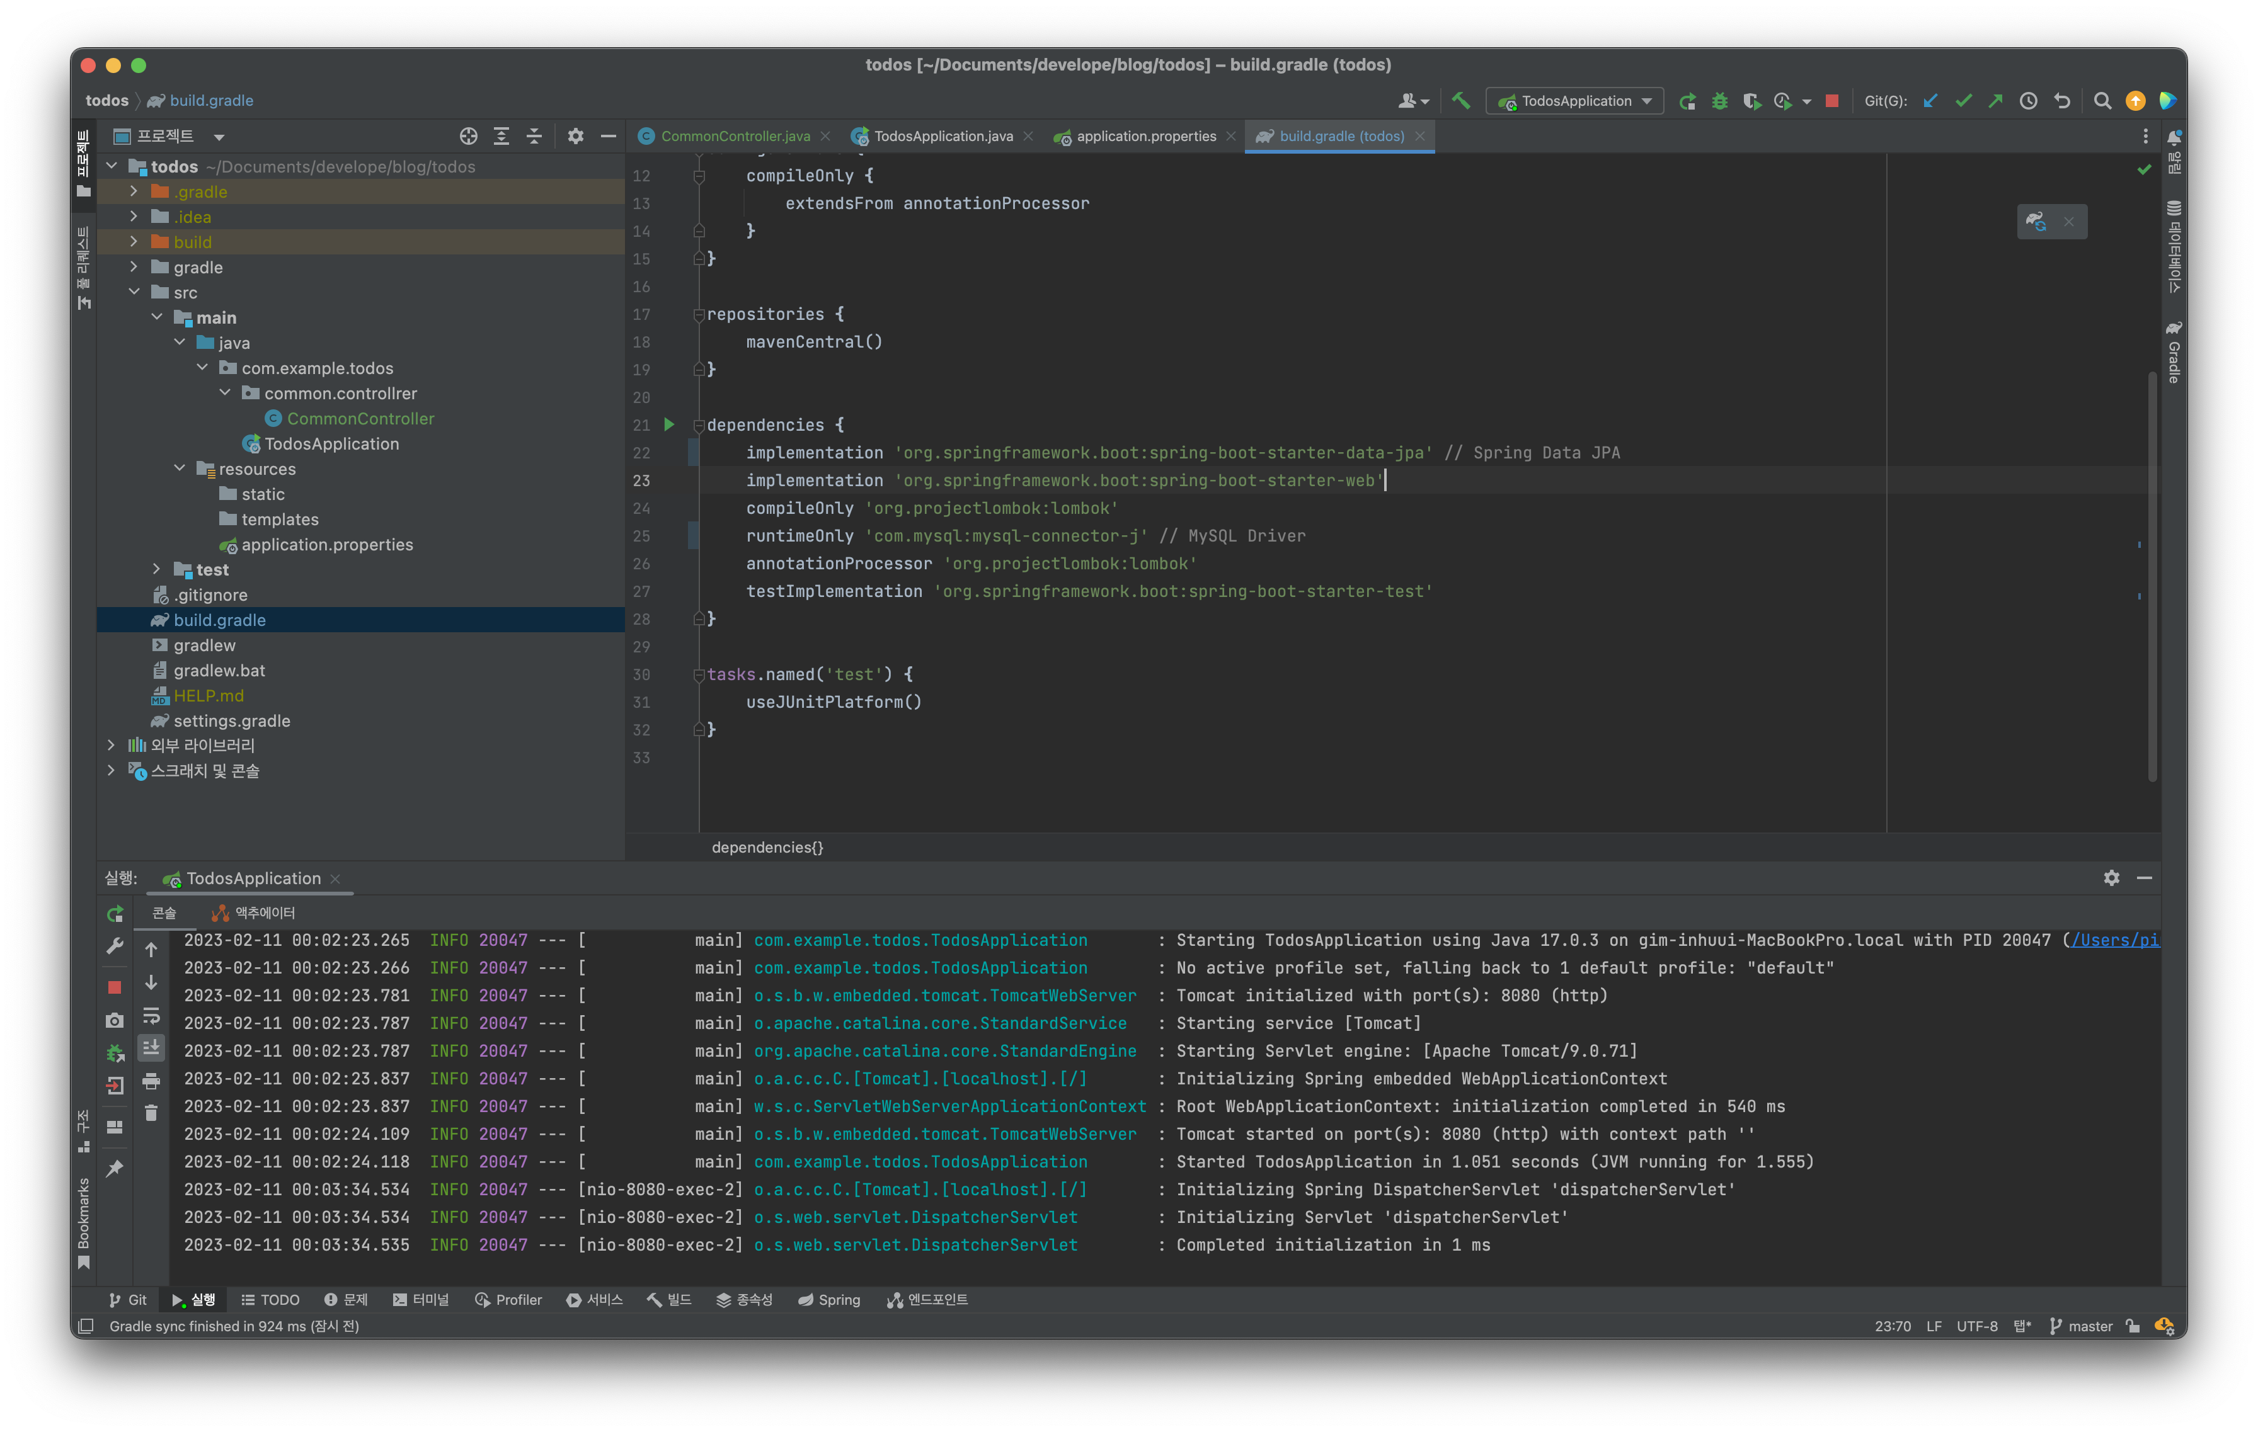Screen dimensions: 2258x1432
Task: Click Rerun TodosApplication icon in run panel
Action: click(115, 914)
